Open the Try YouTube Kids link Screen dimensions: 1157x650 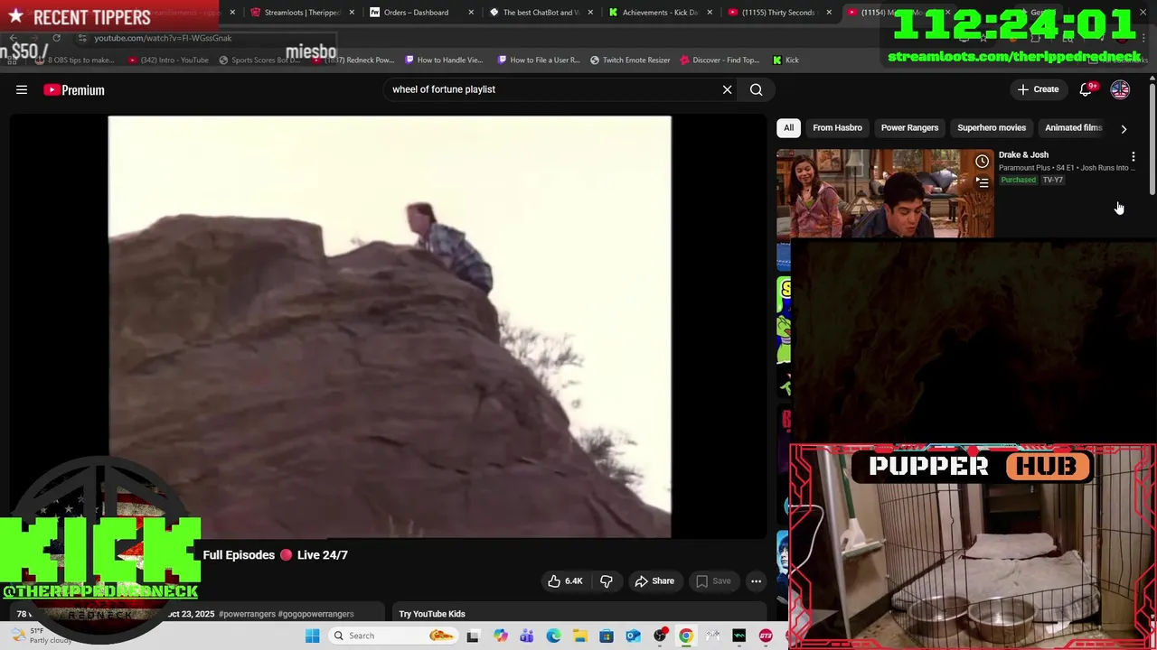(x=432, y=614)
